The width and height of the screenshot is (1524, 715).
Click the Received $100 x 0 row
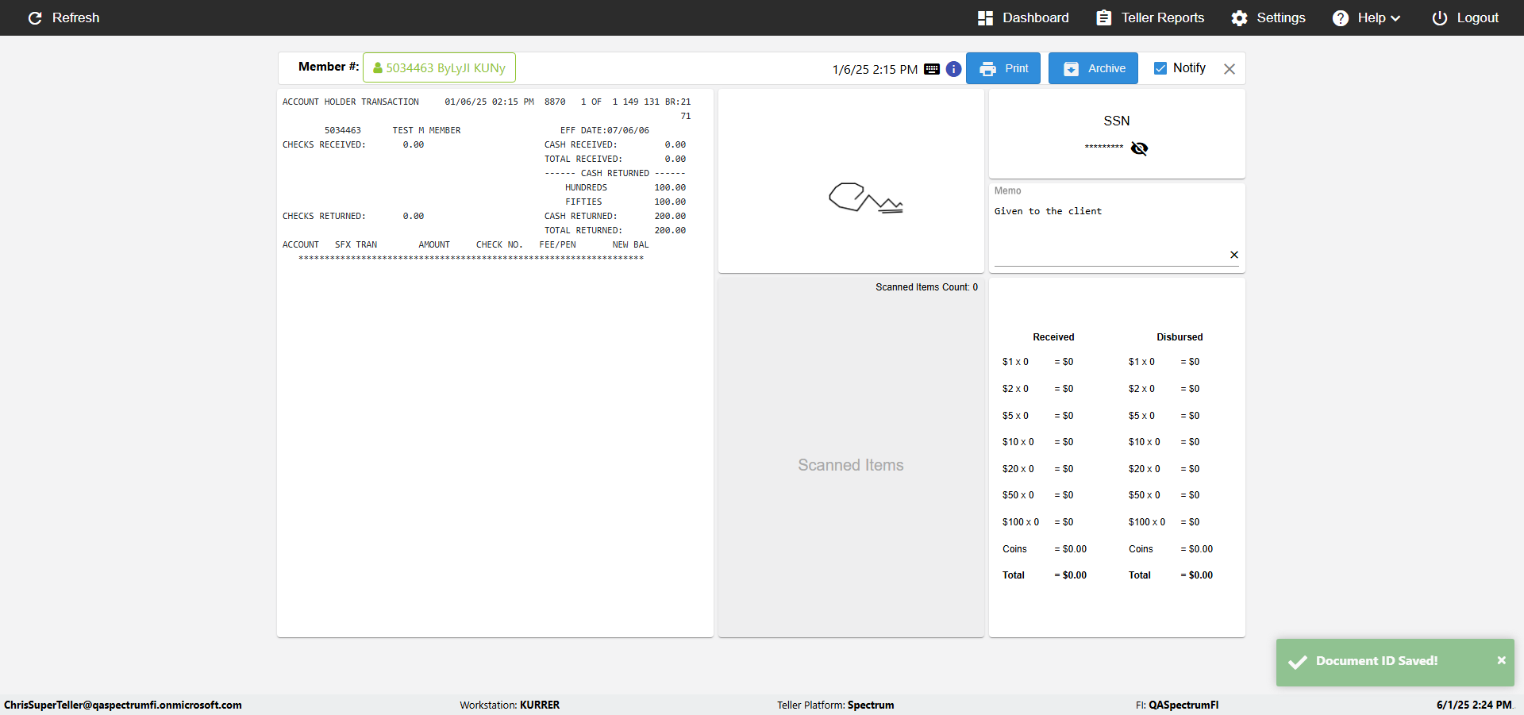(x=1038, y=522)
